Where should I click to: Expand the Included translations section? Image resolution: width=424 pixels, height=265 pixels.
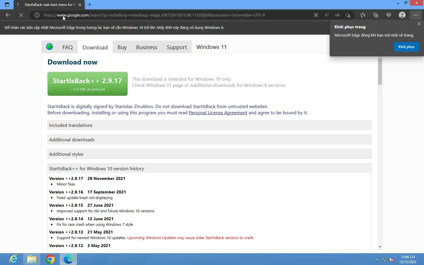(x=209, y=125)
